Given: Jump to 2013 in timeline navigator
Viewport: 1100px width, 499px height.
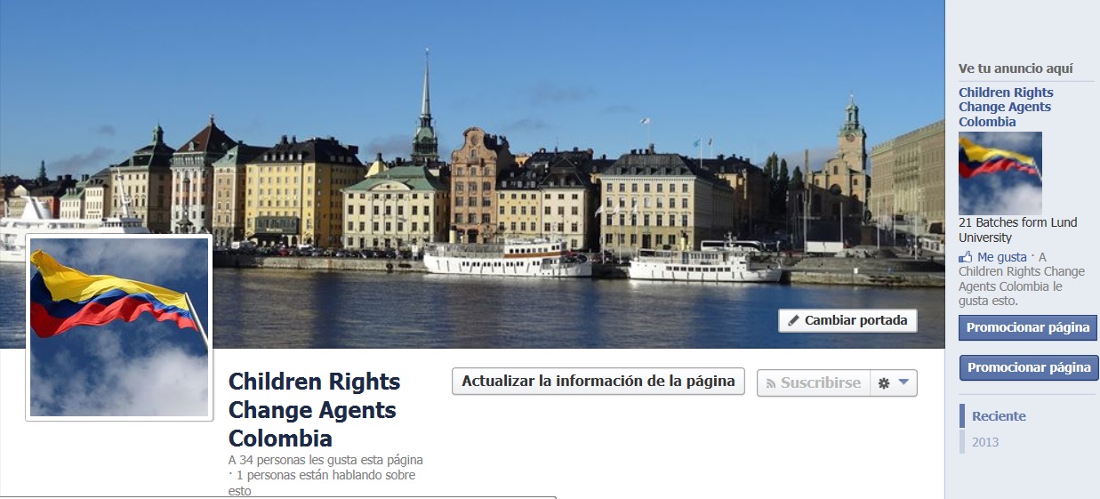Looking at the screenshot, I should (985, 442).
